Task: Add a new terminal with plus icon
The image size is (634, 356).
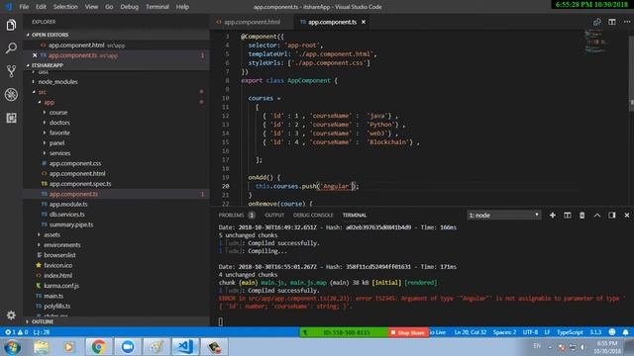Action: tap(553, 216)
